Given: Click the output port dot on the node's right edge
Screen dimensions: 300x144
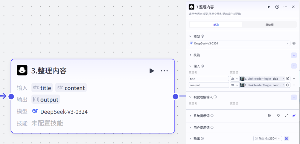Looking at the screenshot, I should pos(176,96).
